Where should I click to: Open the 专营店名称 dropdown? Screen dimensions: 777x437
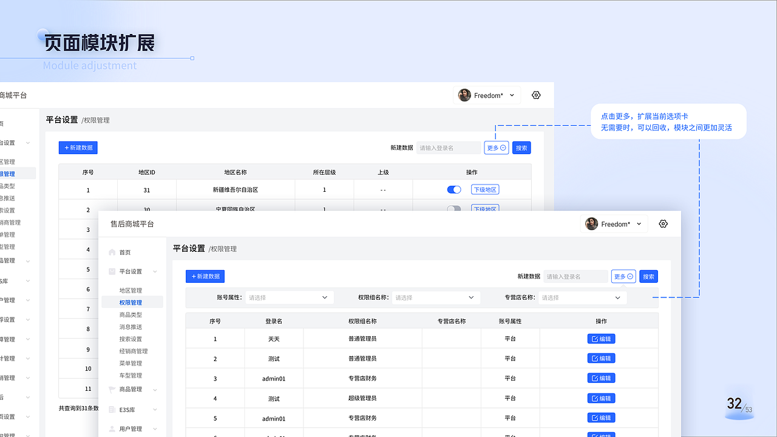click(581, 297)
